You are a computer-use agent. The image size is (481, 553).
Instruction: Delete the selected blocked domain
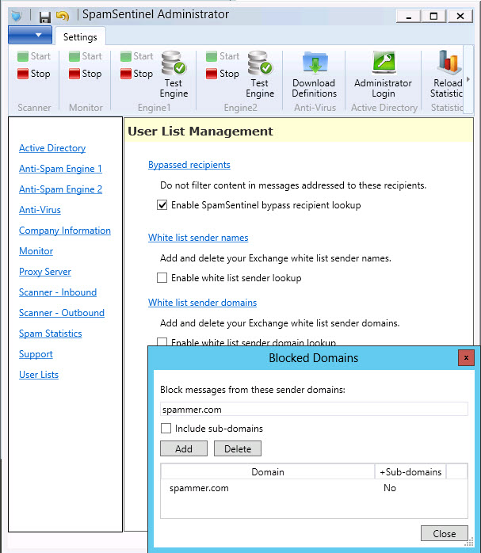tap(238, 448)
